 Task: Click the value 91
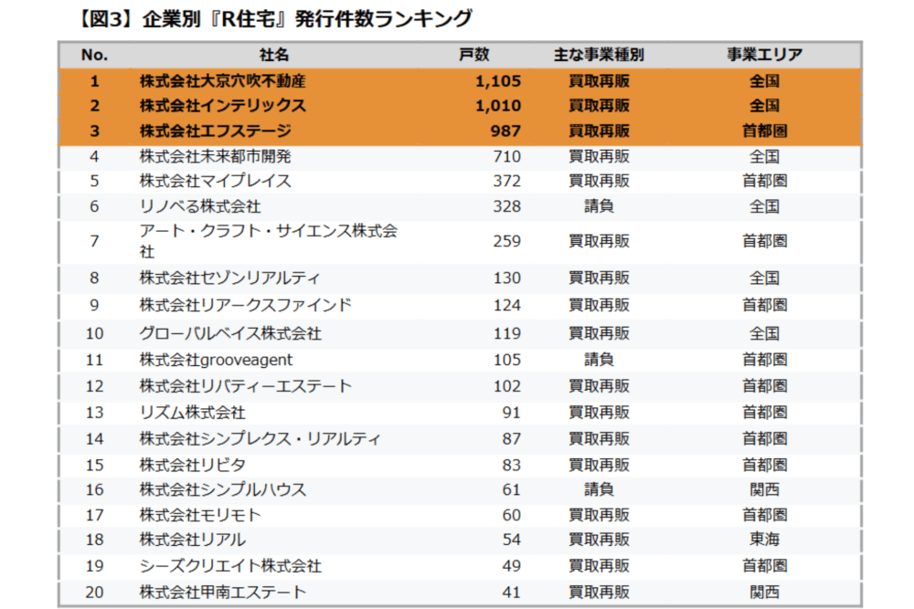511,412
